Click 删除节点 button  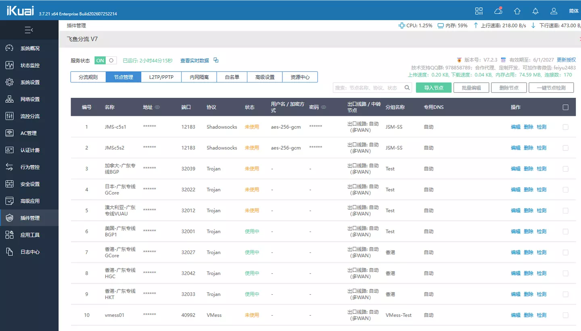(509, 88)
